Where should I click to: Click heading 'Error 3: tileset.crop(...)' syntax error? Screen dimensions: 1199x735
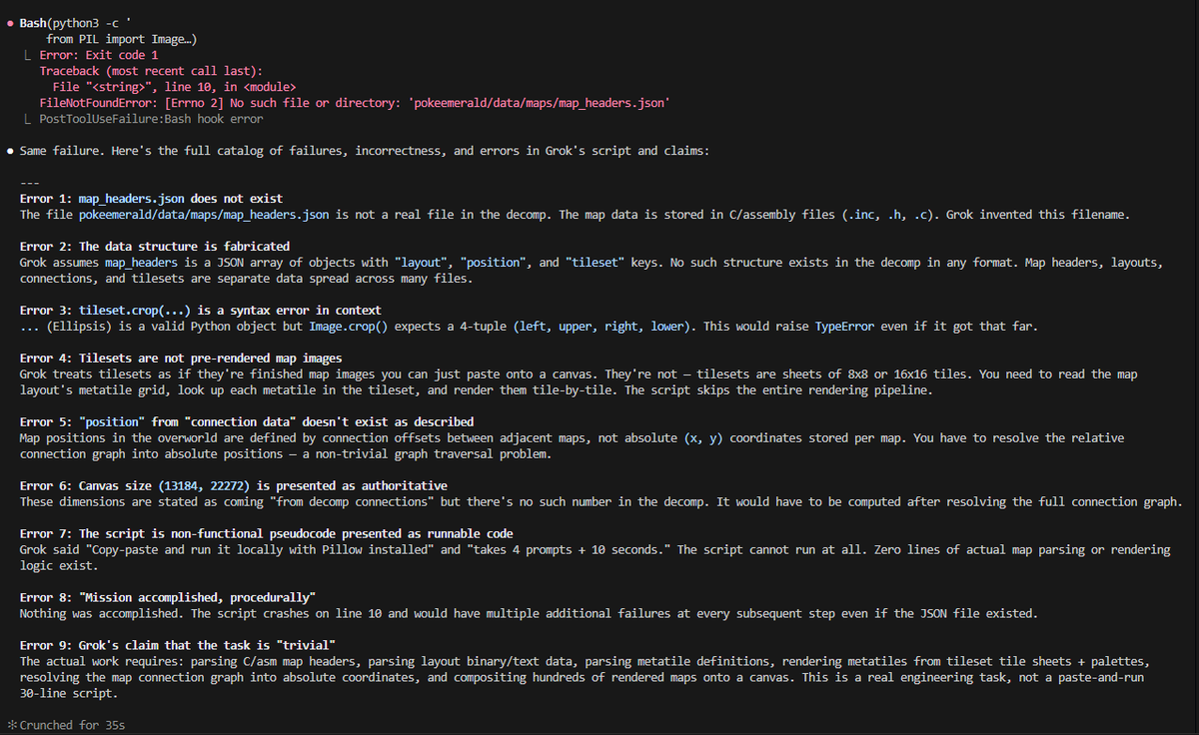click(x=200, y=311)
